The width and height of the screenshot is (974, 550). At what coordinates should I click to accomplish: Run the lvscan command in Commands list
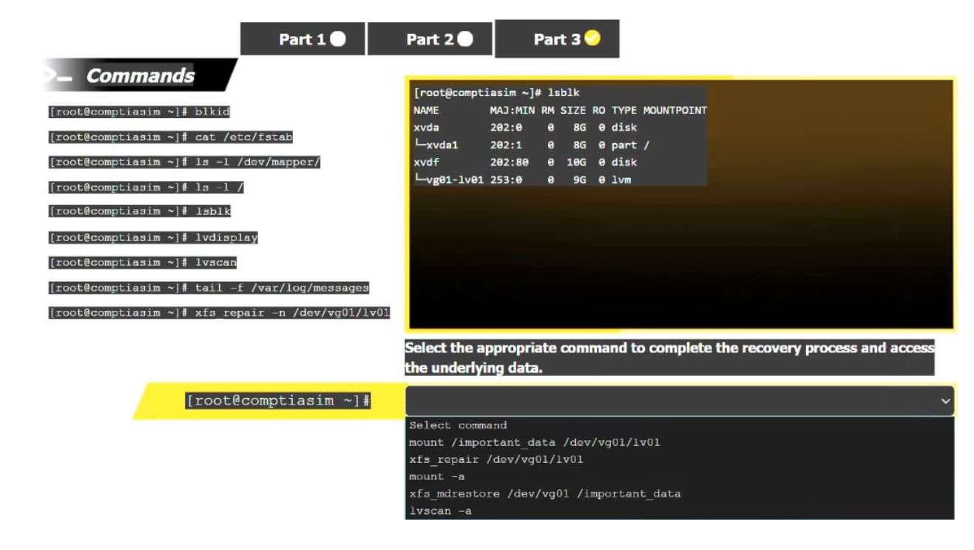pos(143,263)
